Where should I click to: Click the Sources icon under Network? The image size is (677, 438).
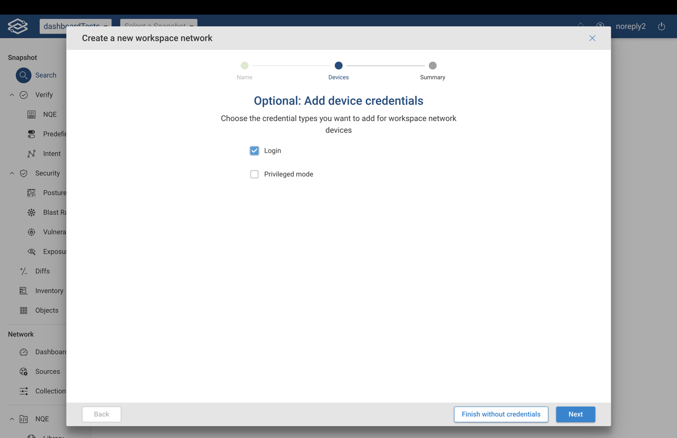pyautogui.click(x=24, y=371)
